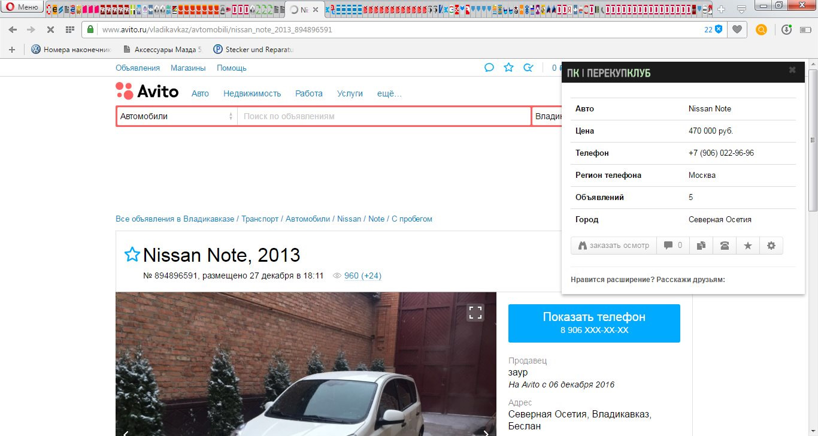Open Номера наконечник bookmark

71,50
